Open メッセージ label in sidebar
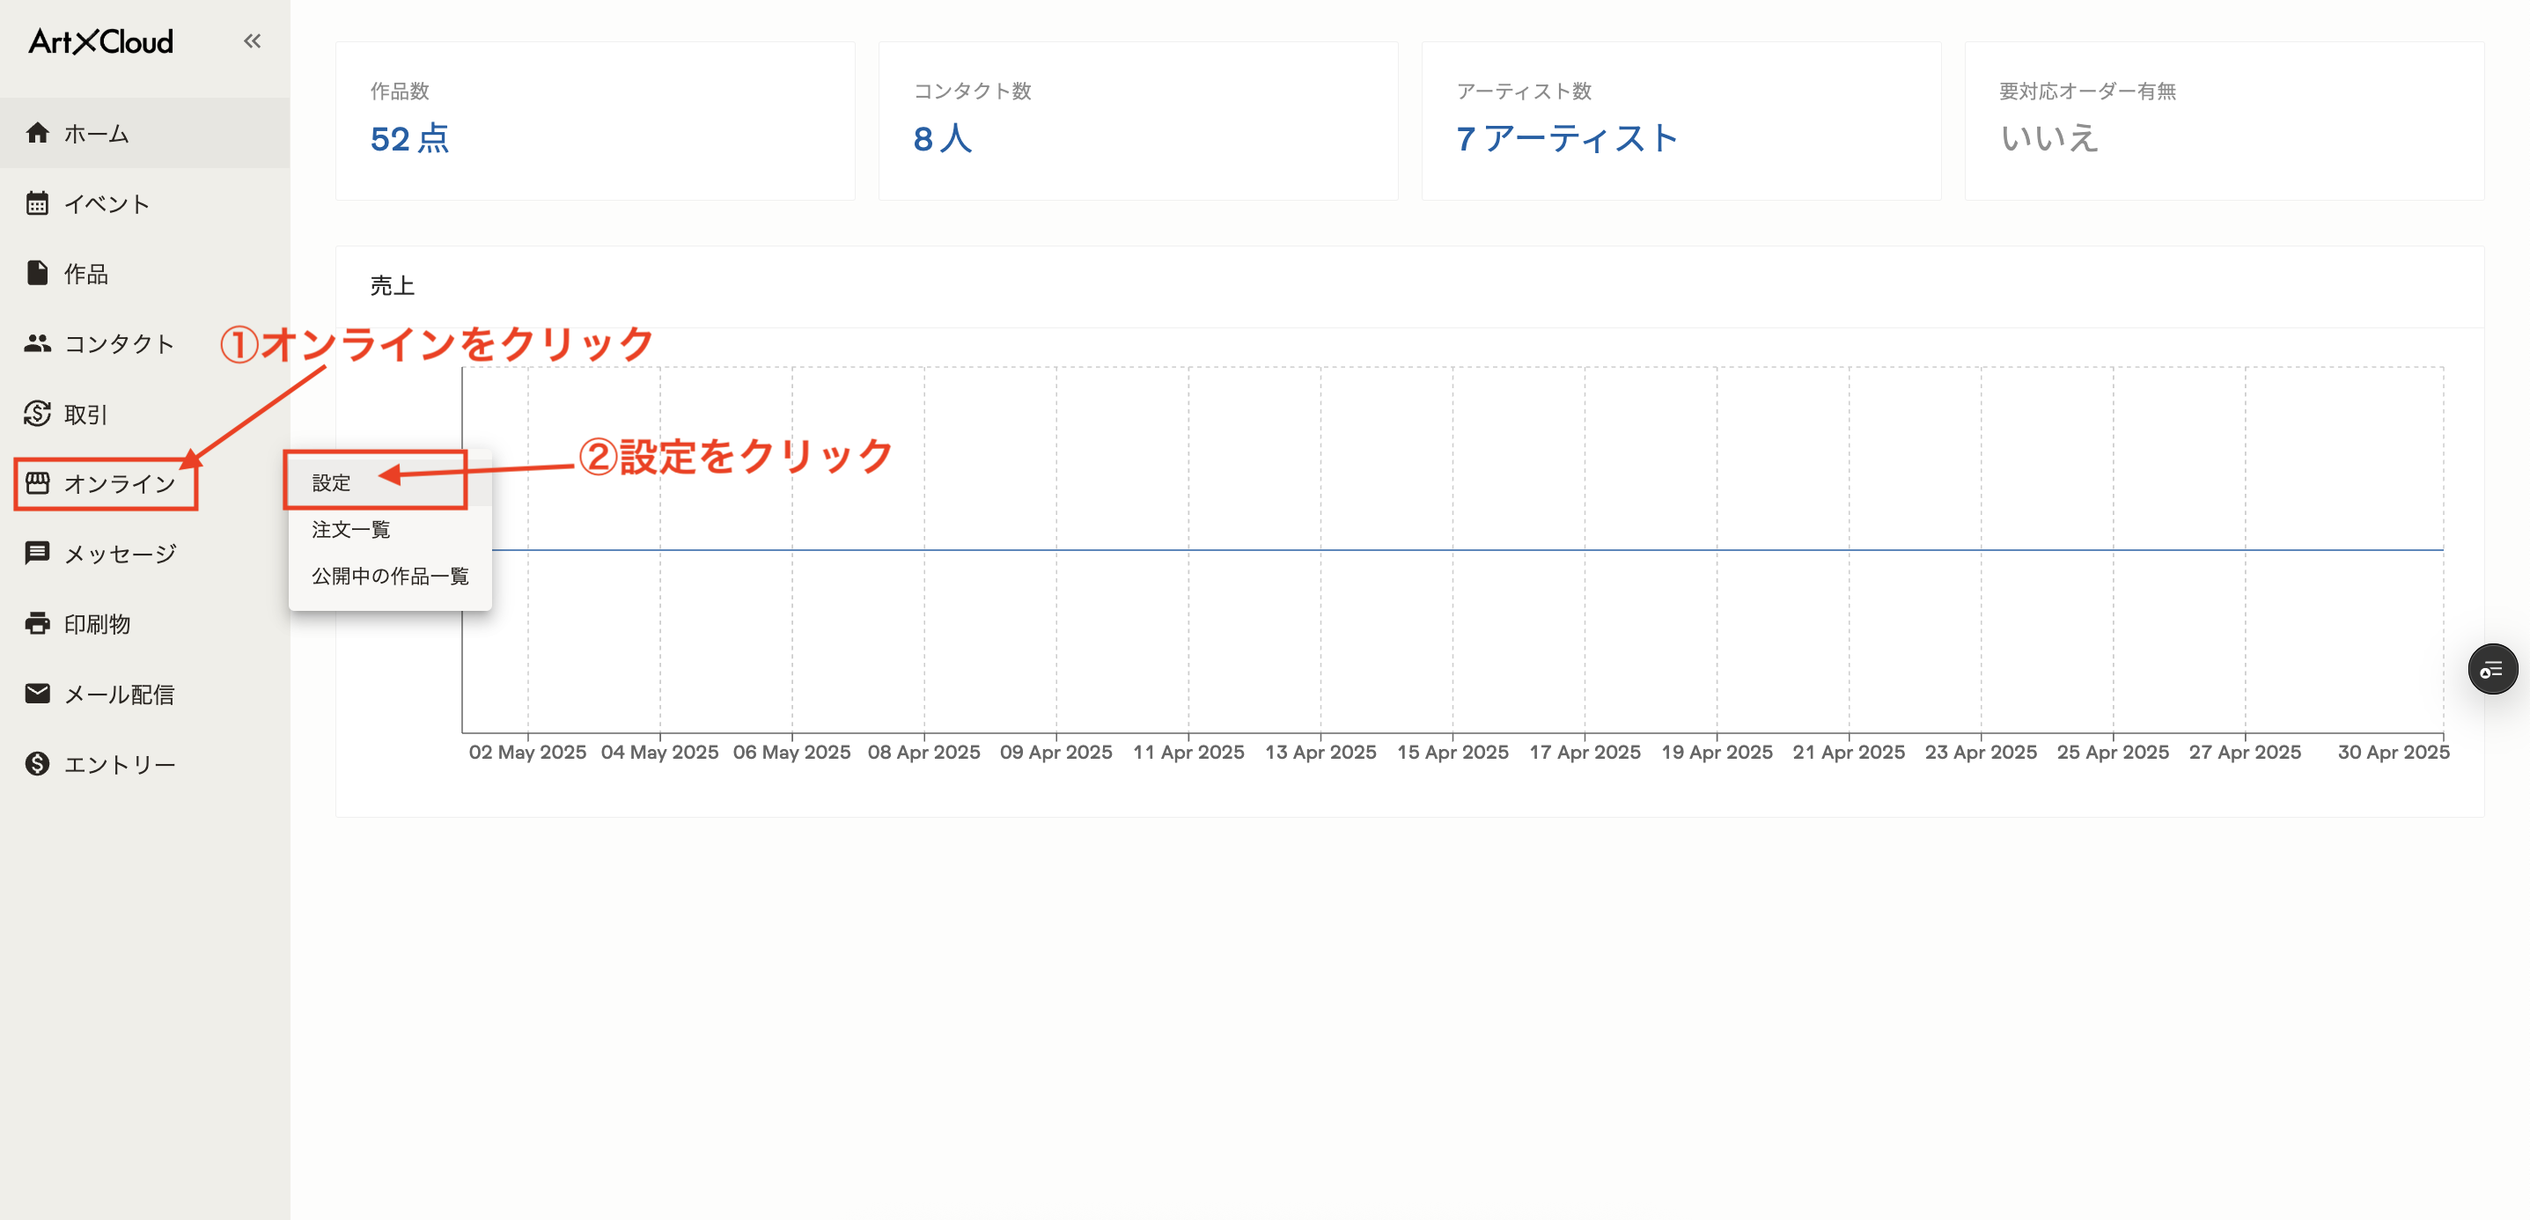 (120, 554)
